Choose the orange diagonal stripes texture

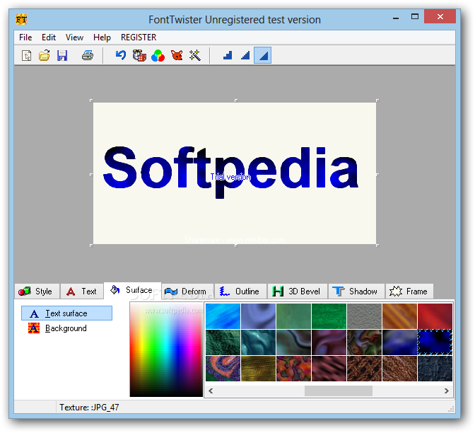399,316
